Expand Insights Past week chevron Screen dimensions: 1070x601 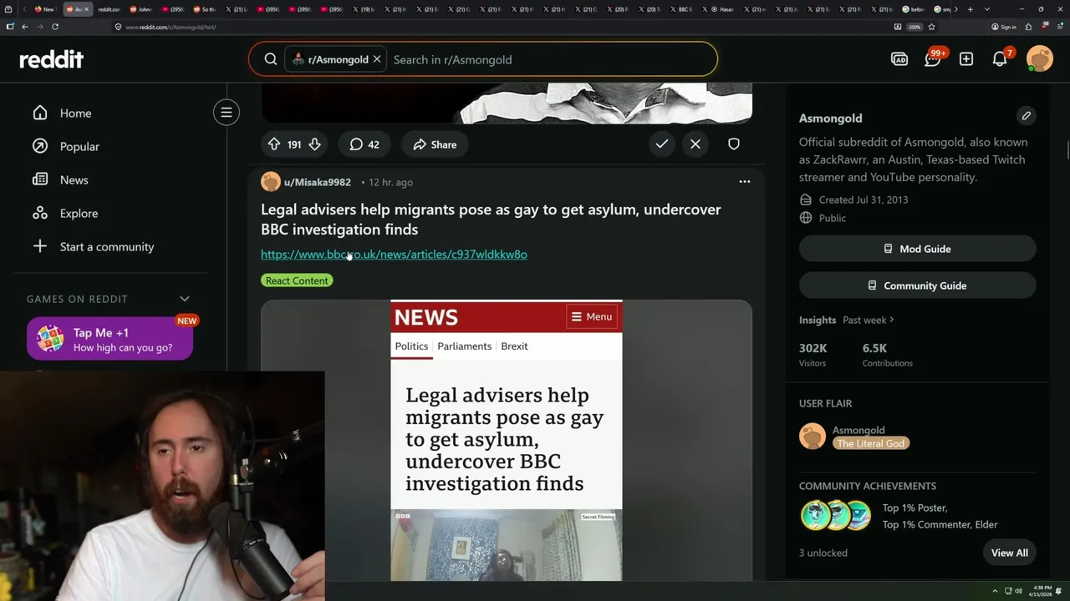pos(891,320)
